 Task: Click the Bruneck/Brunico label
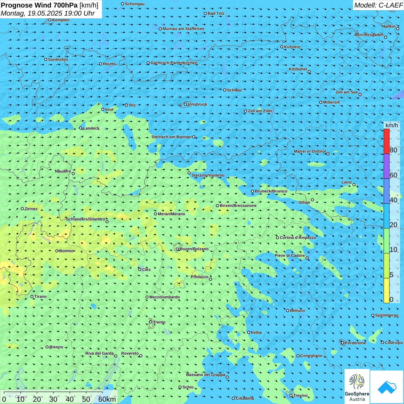tap(271, 191)
